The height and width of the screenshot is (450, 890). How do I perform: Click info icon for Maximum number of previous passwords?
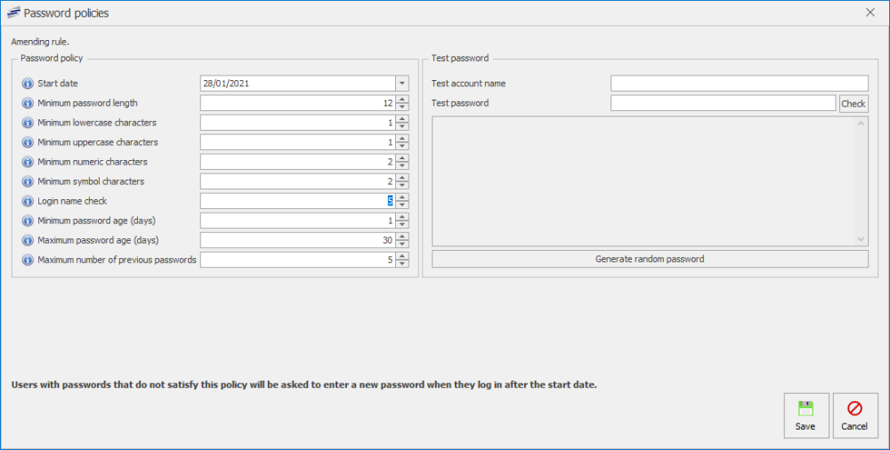click(x=28, y=260)
